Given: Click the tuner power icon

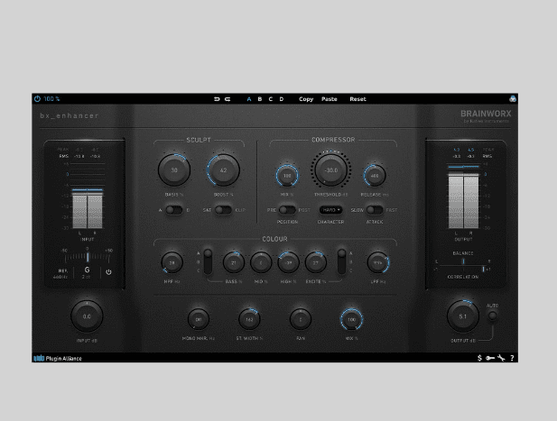Looking at the screenshot, I should 108,272.
